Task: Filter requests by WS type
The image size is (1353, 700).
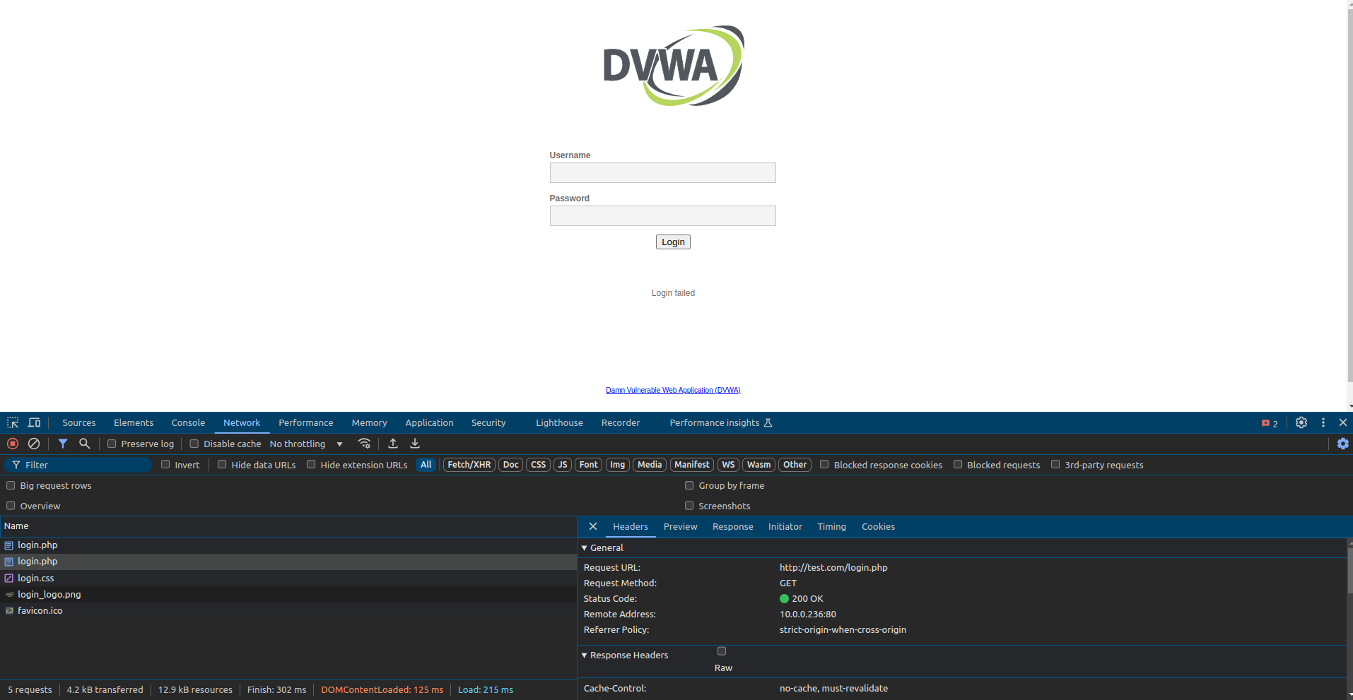Action: point(729,464)
